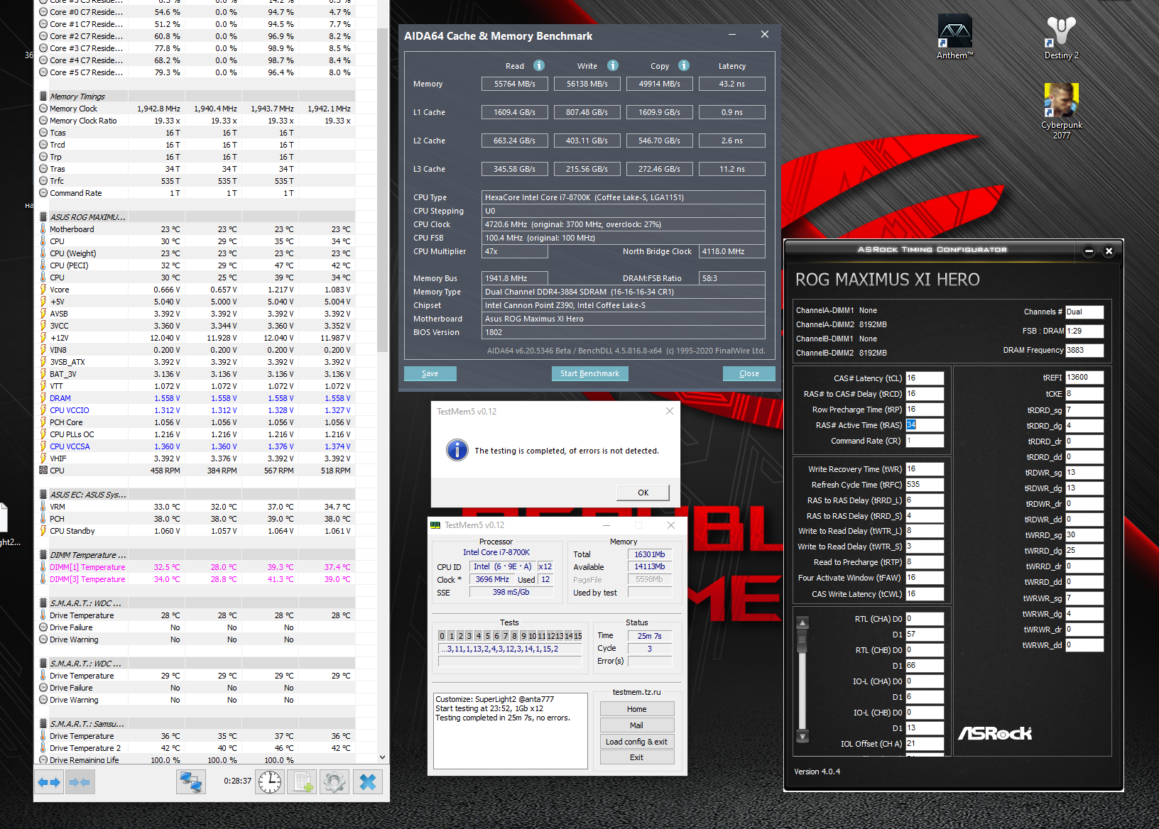Click the blue X close sensors icon
This screenshot has height=829, width=1159.
click(x=368, y=782)
